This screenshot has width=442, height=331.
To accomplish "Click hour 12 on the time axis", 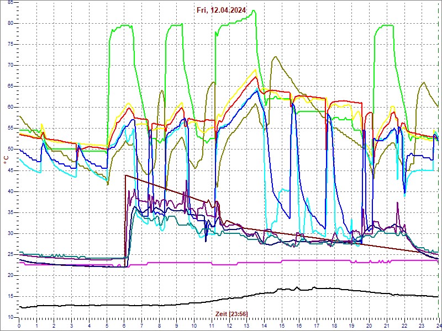I will pyautogui.click(x=229, y=325).
